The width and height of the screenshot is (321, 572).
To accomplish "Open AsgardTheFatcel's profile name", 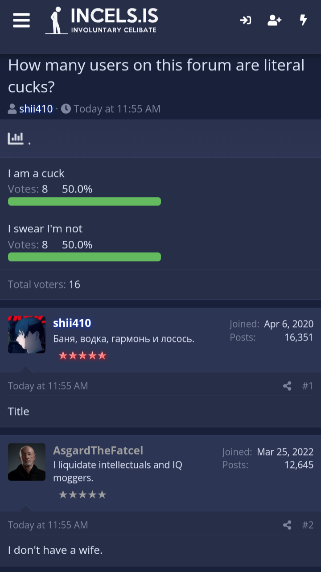I will click(x=98, y=450).
